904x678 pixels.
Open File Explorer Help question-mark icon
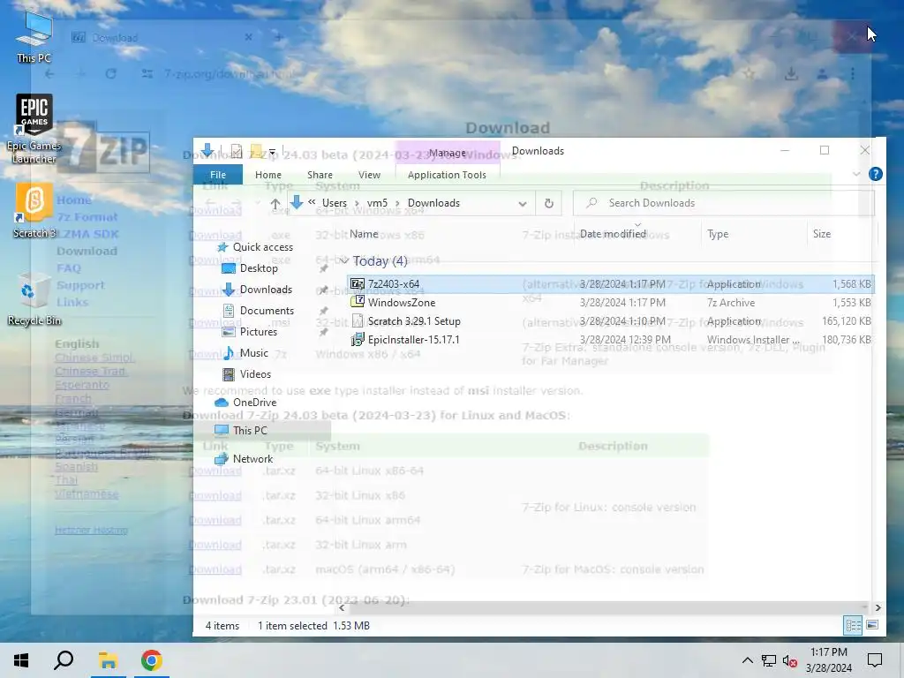pyautogui.click(x=875, y=174)
